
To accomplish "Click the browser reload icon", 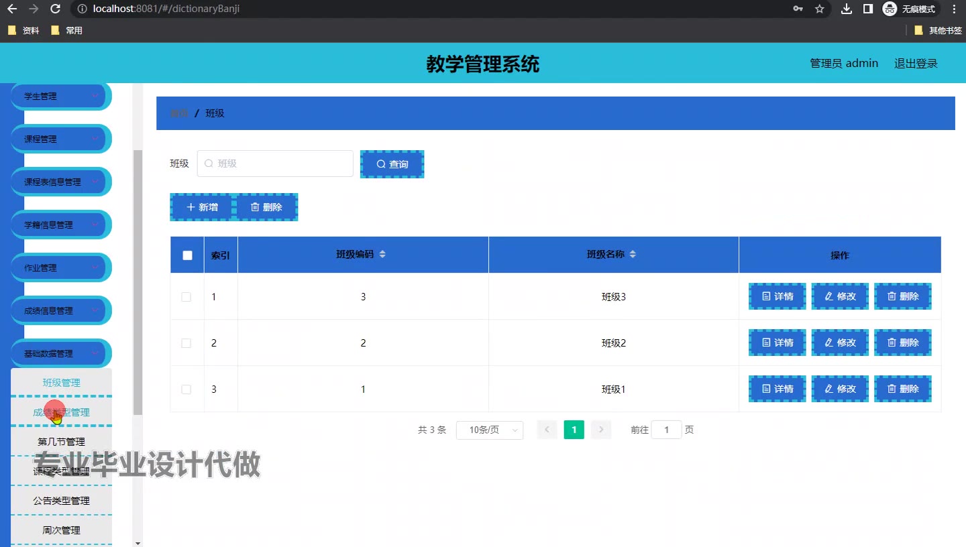I will (56, 9).
